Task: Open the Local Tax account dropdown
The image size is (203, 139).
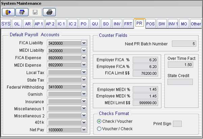Action: (x=84, y=72)
